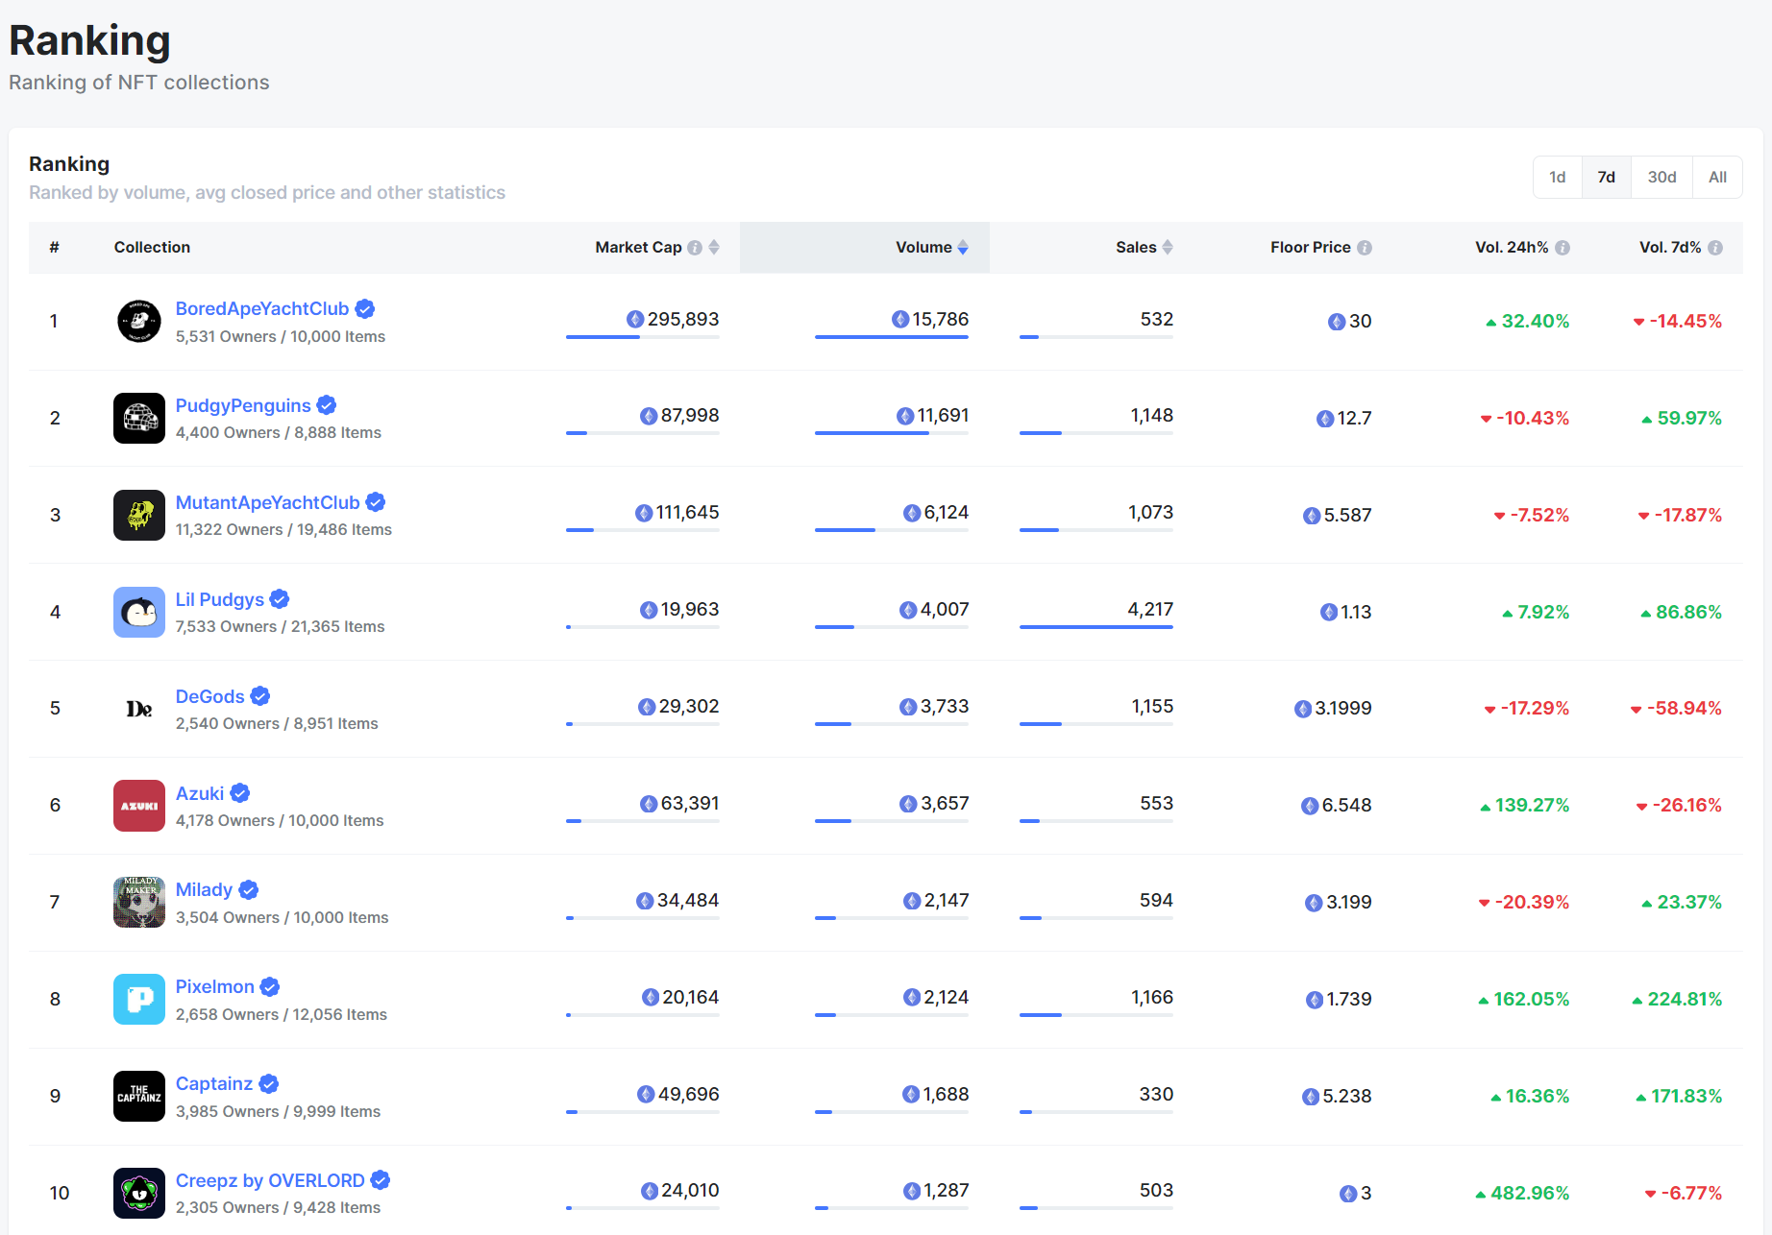Open the MutantApeYachtClub collection link
Viewport: 1772px width, 1235px height.
267,502
